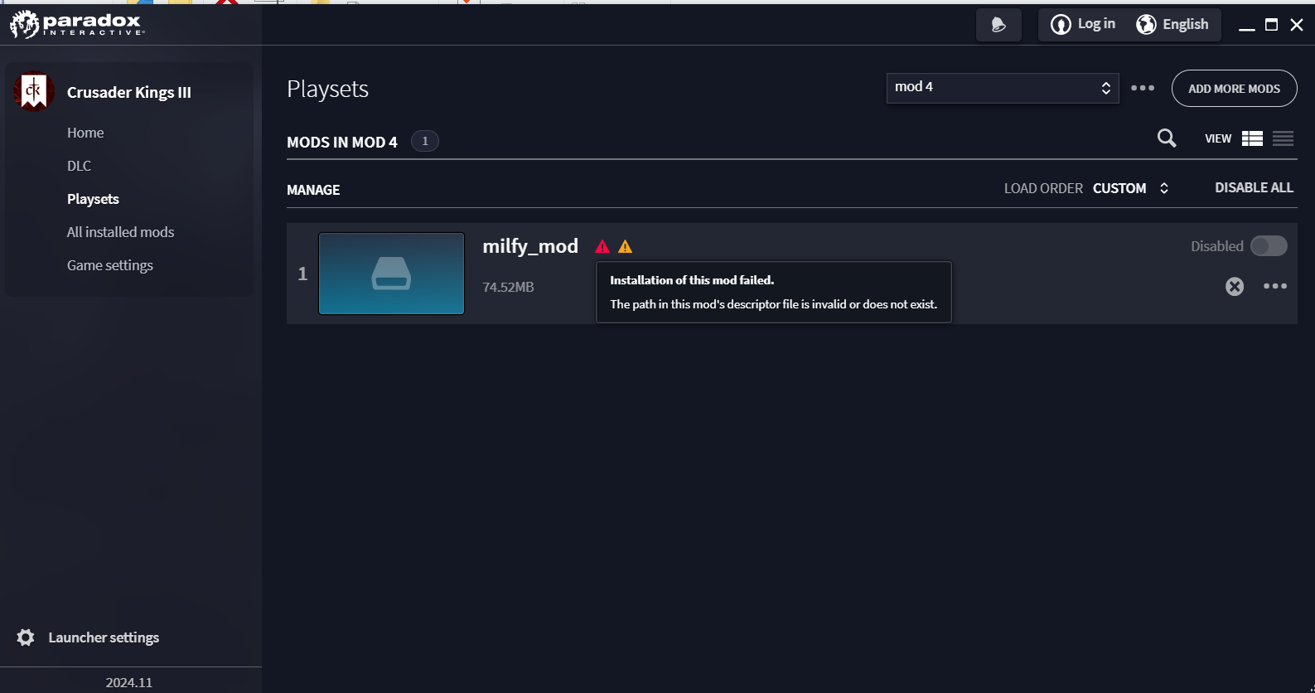Click the red error warning icon
1315x693 pixels.
point(602,246)
